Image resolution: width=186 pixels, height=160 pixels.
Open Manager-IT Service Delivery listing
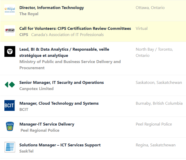coord(47,124)
